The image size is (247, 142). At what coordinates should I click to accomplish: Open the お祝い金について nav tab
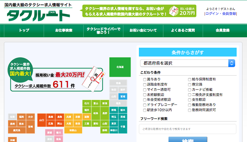143,31
